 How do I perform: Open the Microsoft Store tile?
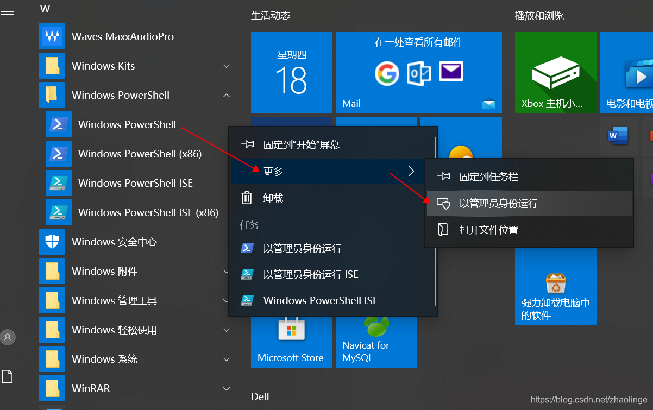coord(292,342)
